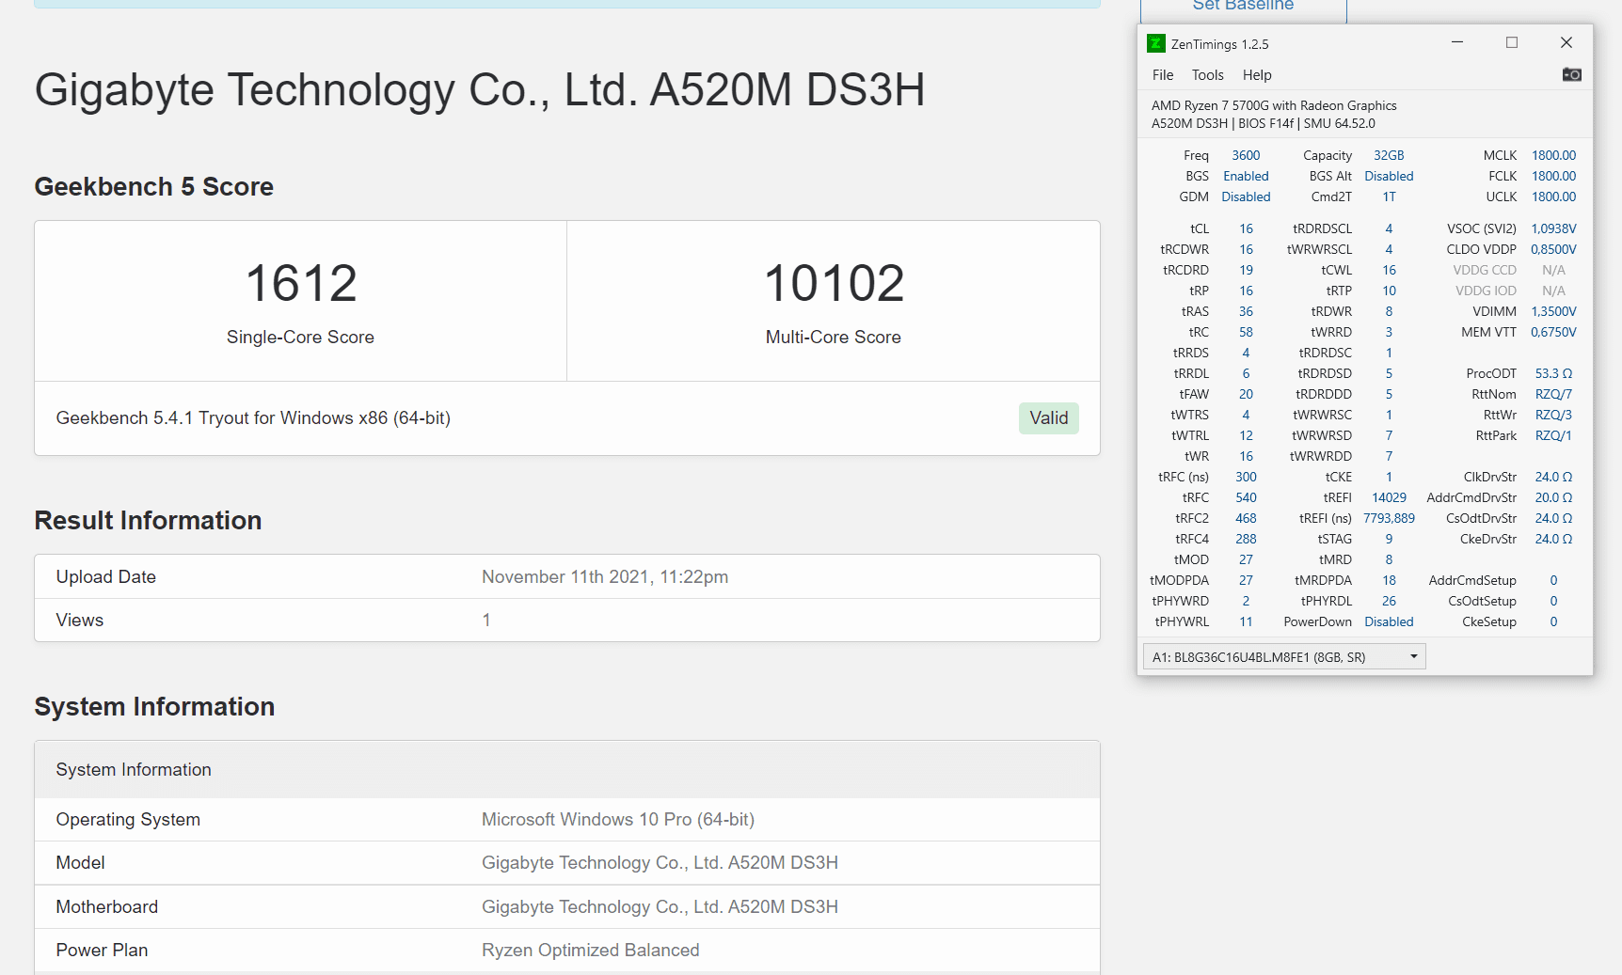Click the GDM Disabled value

coord(1246,197)
